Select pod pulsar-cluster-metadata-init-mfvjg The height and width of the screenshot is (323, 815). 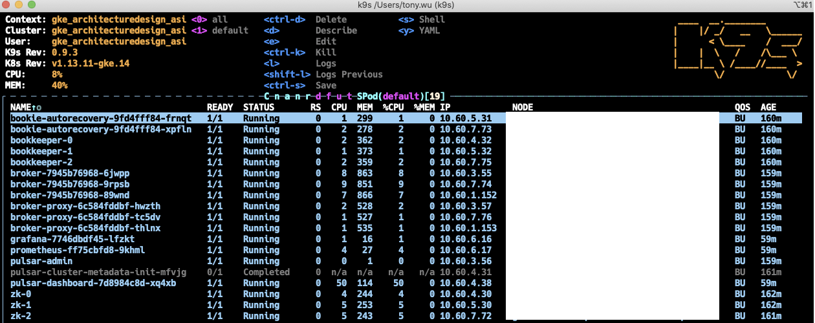406,272
